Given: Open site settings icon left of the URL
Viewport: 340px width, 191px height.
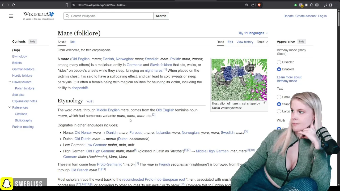Looking at the screenshot, I should coord(74,5).
